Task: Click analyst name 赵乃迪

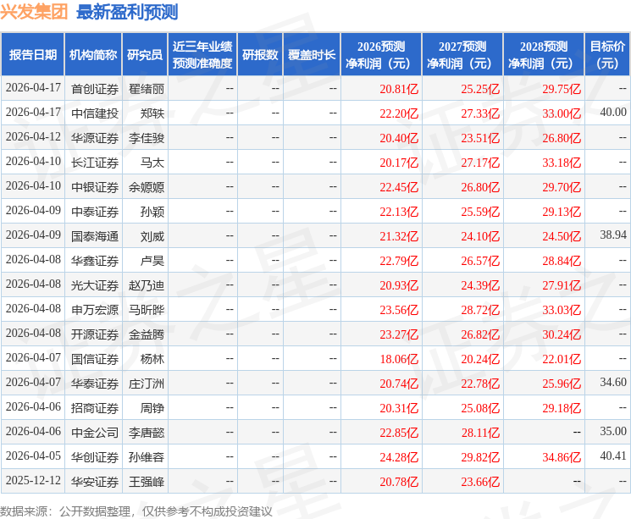Action: (x=147, y=285)
